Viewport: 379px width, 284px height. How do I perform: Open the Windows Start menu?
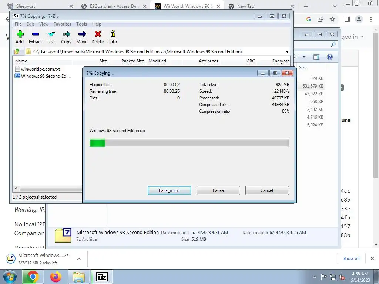tap(10, 277)
